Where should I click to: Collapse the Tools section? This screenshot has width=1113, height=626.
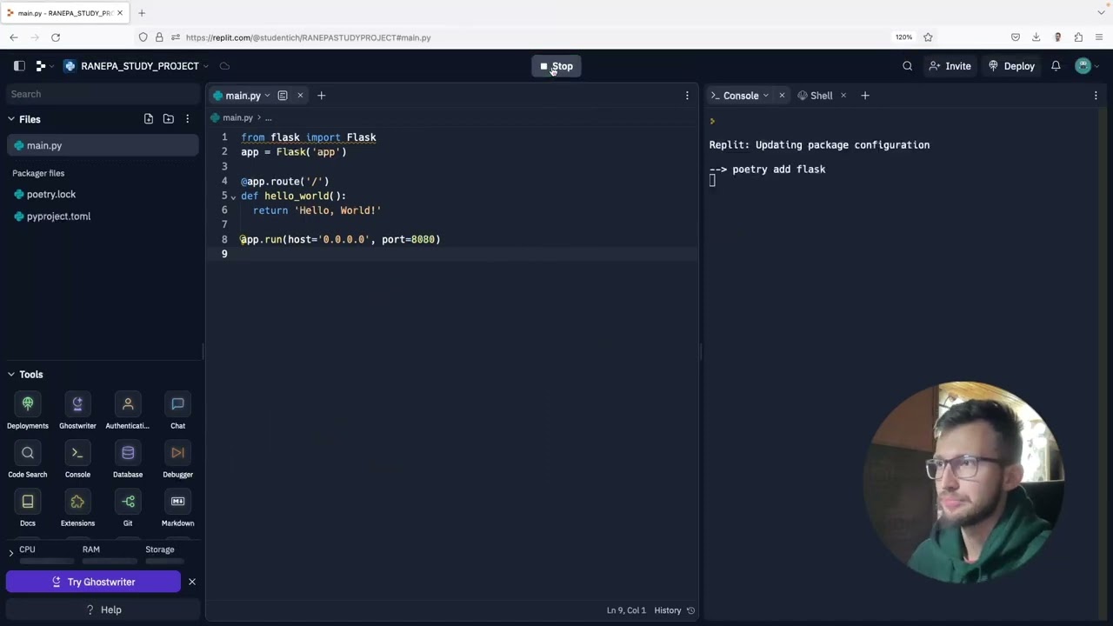(x=11, y=374)
